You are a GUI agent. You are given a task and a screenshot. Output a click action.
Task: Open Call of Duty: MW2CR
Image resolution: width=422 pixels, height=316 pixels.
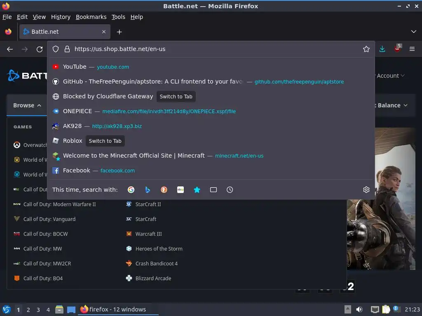tap(42, 264)
